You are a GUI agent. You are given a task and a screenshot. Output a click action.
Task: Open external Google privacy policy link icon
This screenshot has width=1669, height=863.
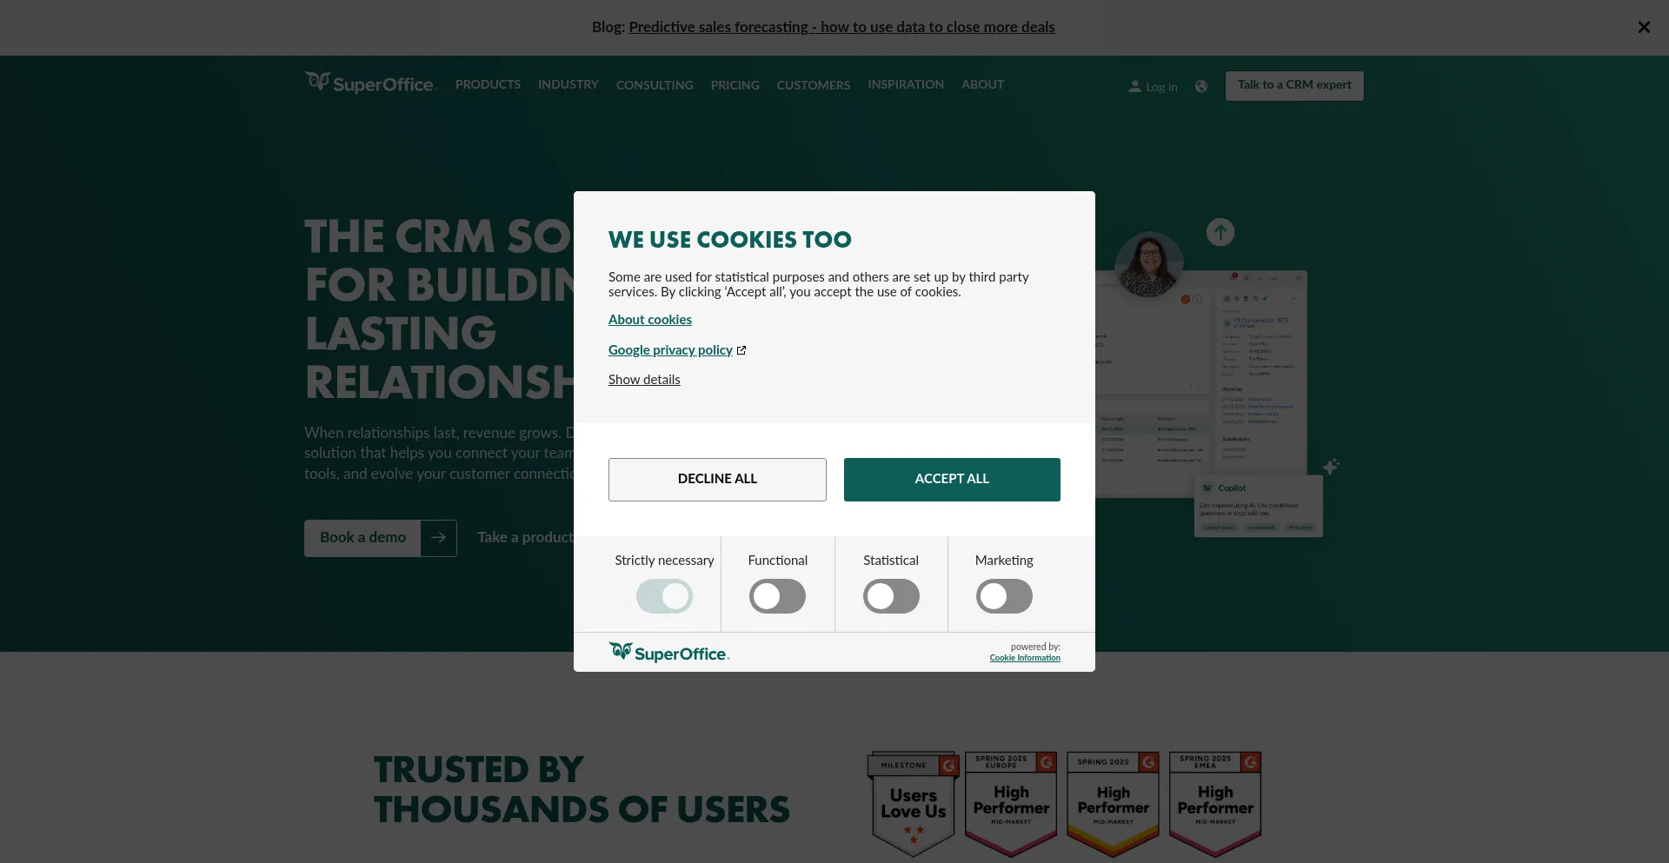[741, 350]
